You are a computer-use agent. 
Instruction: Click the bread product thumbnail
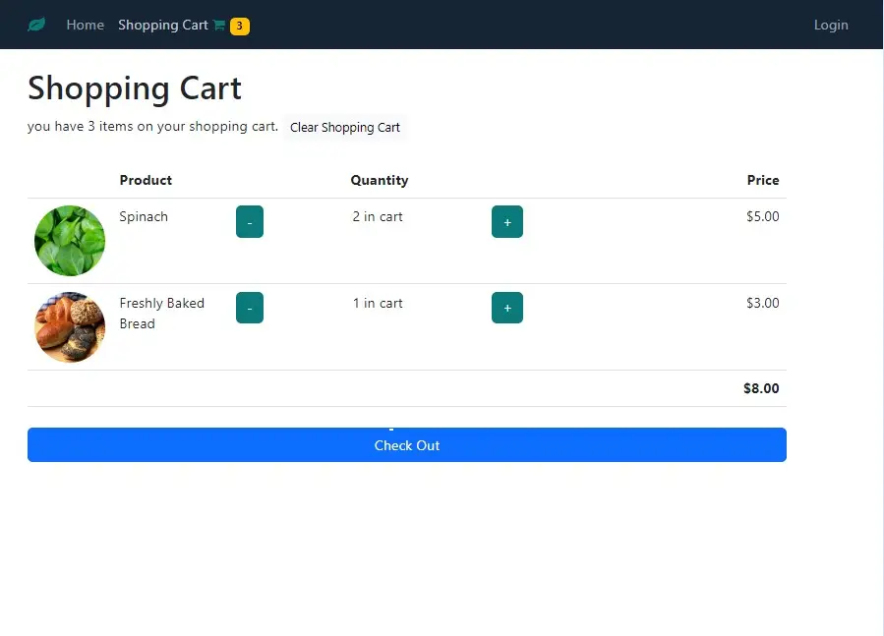[70, 327]
